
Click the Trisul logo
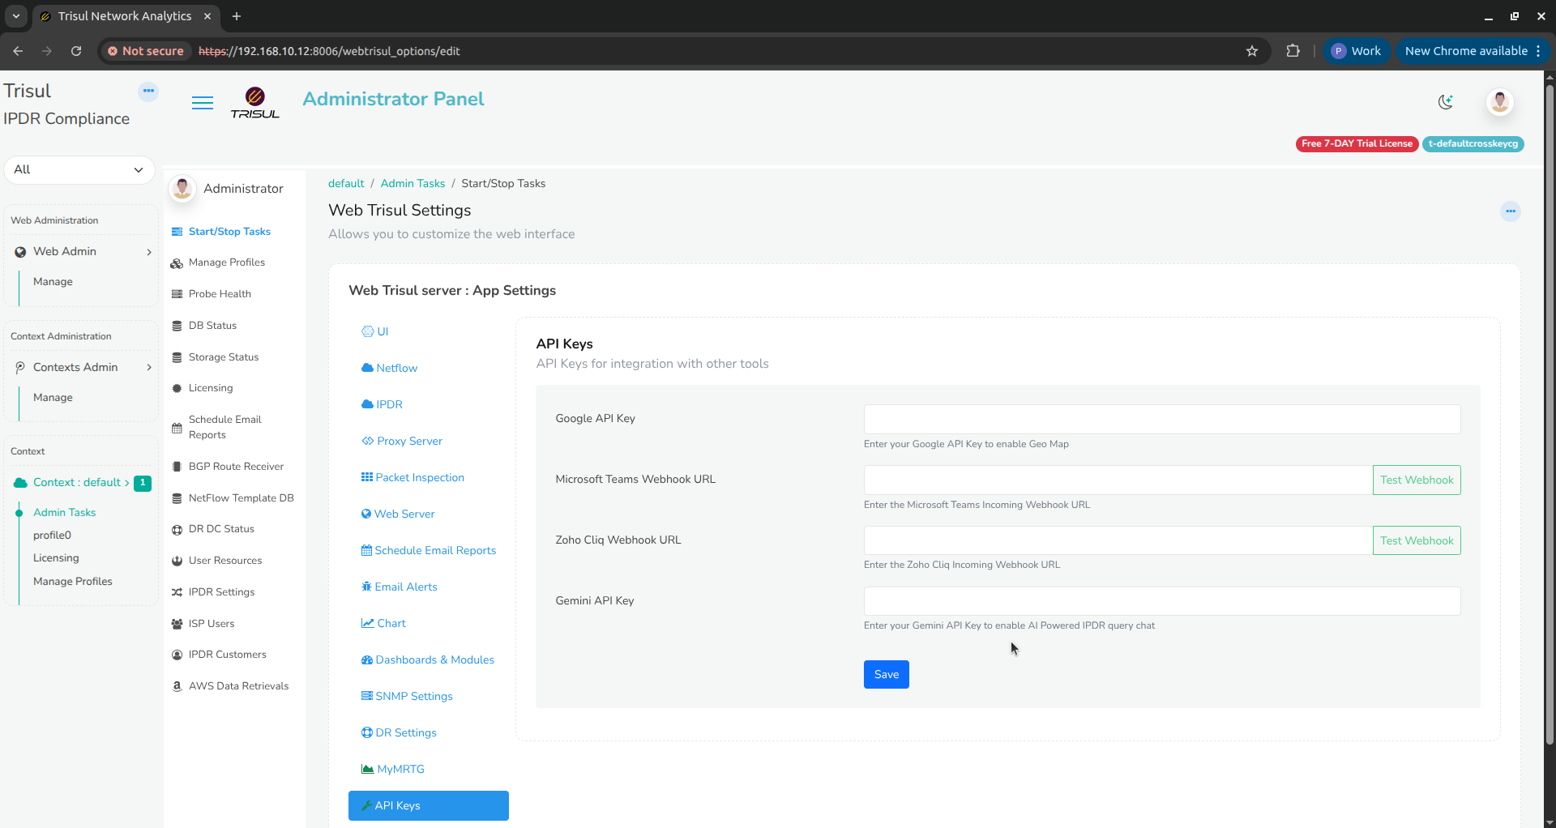pyautogui.click(x=255, y=103)
